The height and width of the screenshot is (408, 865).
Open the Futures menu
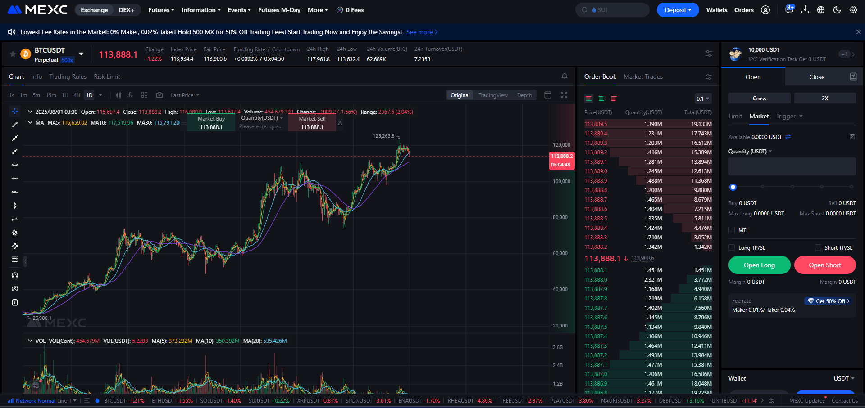point(161,10)
